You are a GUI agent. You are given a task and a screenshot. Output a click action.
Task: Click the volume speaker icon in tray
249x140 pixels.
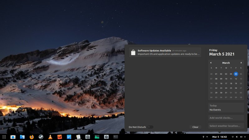(x=237, y=137)
